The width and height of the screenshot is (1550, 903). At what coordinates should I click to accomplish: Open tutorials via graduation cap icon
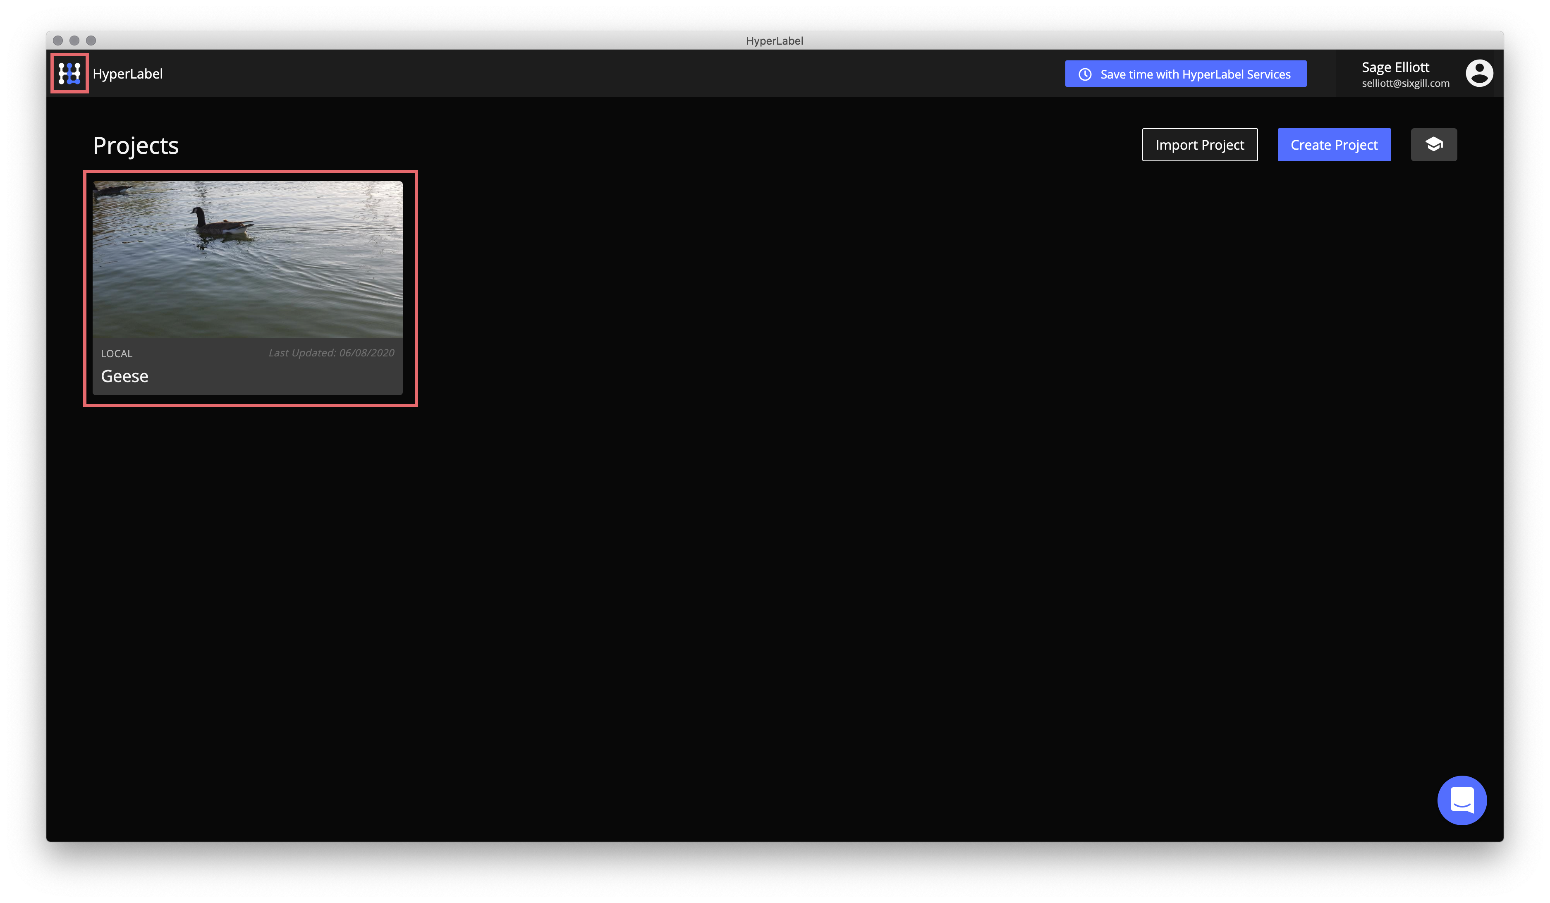1433,145
